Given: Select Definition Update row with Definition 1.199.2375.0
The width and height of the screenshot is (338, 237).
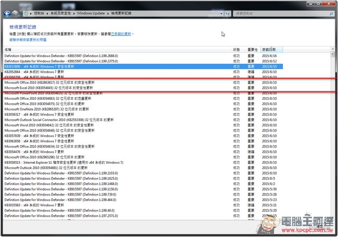Looking at the screenshot, I should click(144, 61).
